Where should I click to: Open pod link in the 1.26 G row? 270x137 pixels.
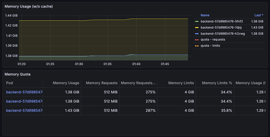(x=24, y=101)
